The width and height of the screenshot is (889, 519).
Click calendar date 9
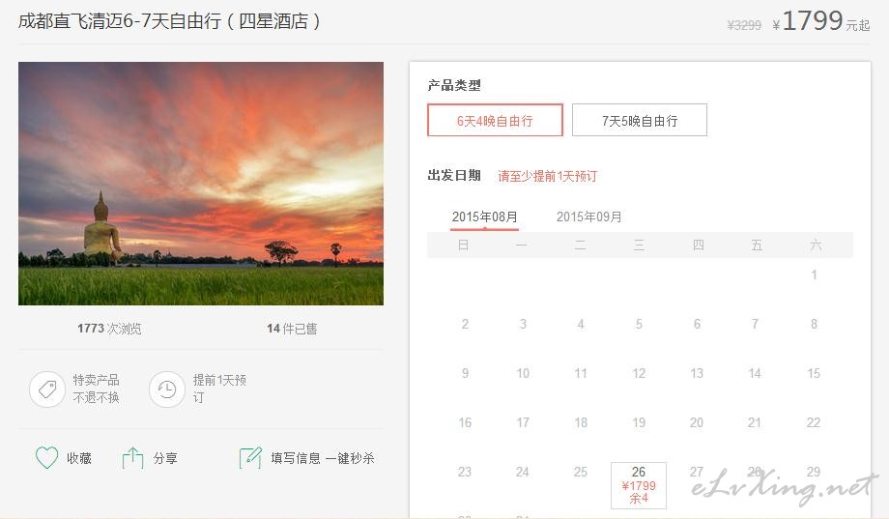coord(465,373)
